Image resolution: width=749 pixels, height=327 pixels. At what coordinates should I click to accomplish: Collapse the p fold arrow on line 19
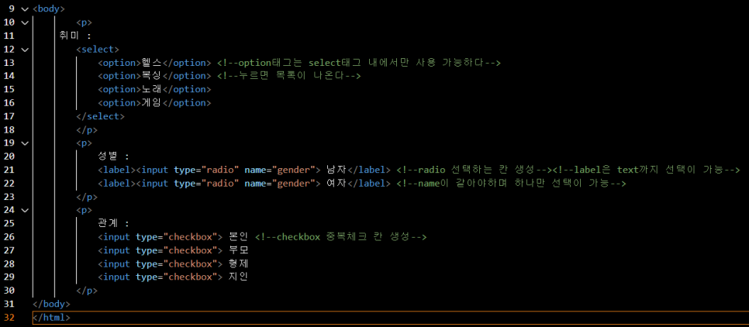(25, 143)
